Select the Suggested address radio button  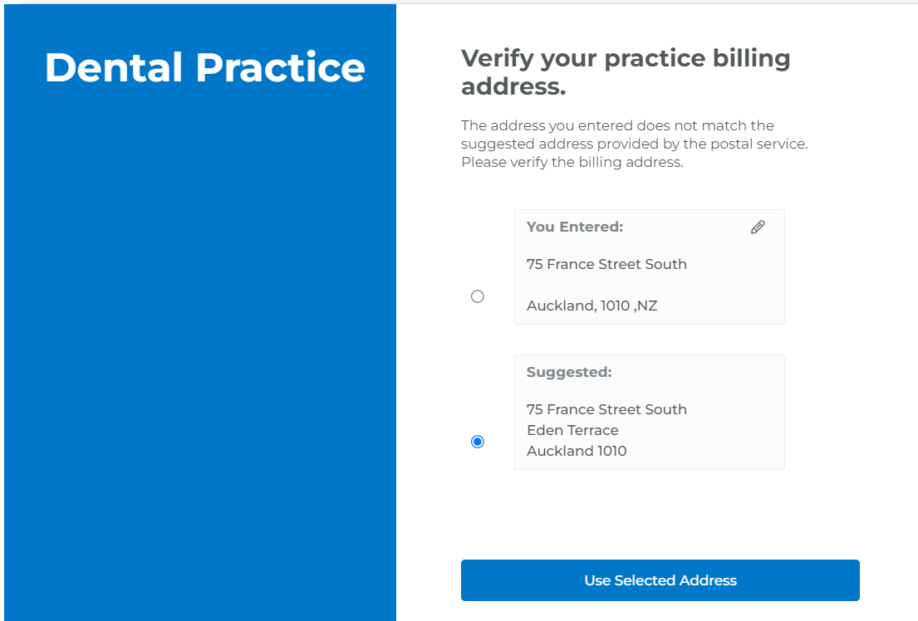(478, 442)
